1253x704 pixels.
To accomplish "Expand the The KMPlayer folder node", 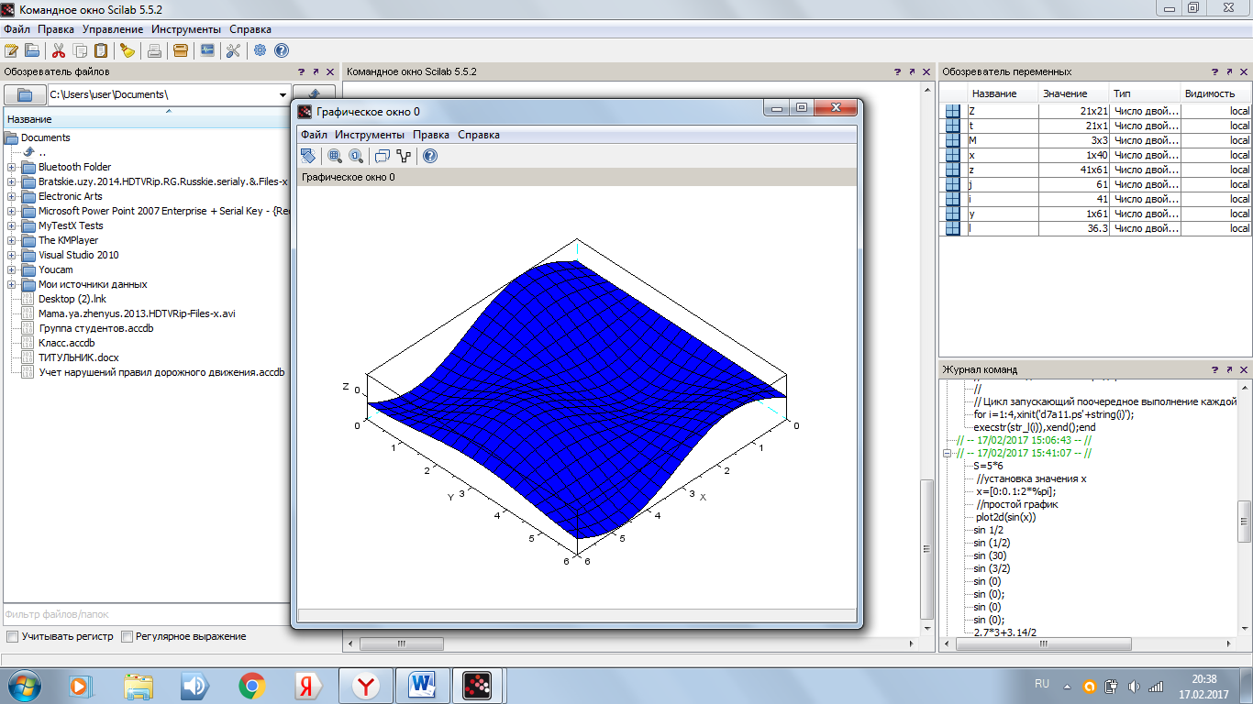I will coord(11,240).
